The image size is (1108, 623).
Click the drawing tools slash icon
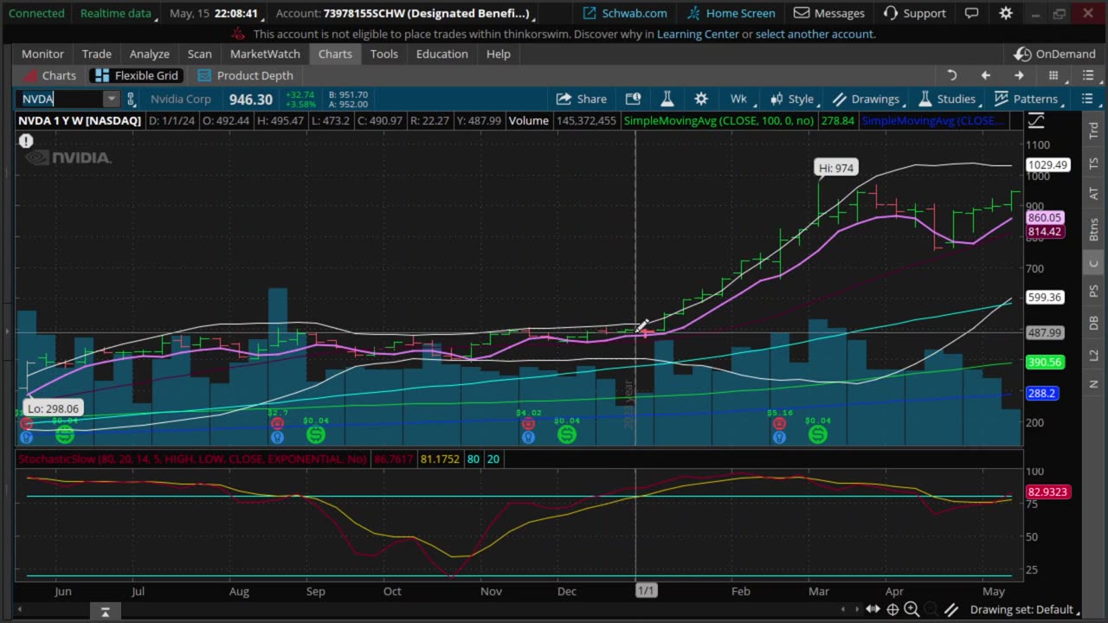[950, 610]
